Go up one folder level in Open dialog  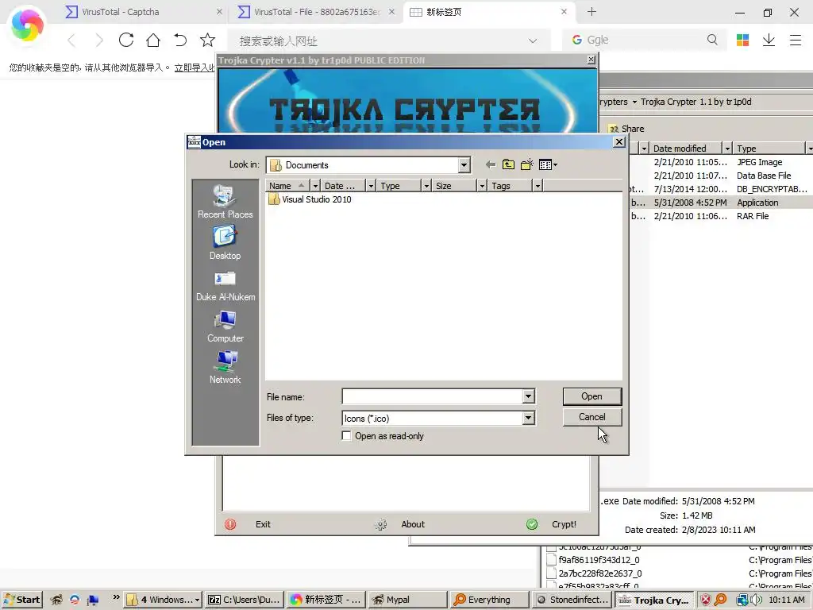508,165
